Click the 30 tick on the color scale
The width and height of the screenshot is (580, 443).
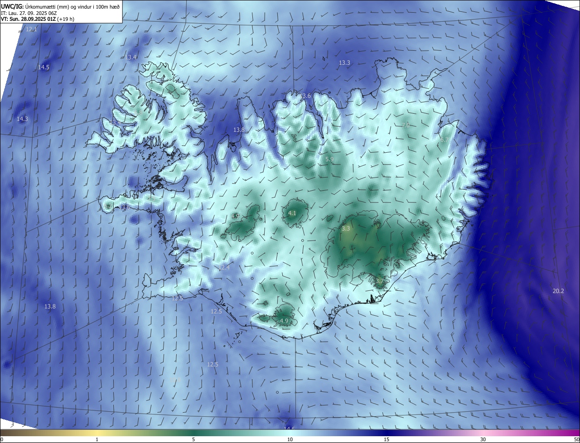point(483,439)
